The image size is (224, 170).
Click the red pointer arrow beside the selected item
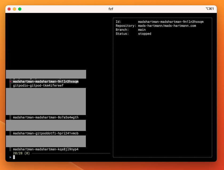point(10,82)
